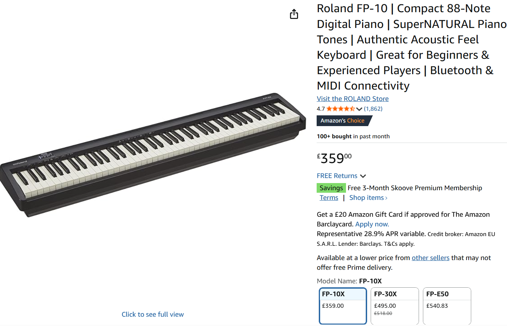Click the Savings Terms link
507x326 pixels.
[329, 198]
